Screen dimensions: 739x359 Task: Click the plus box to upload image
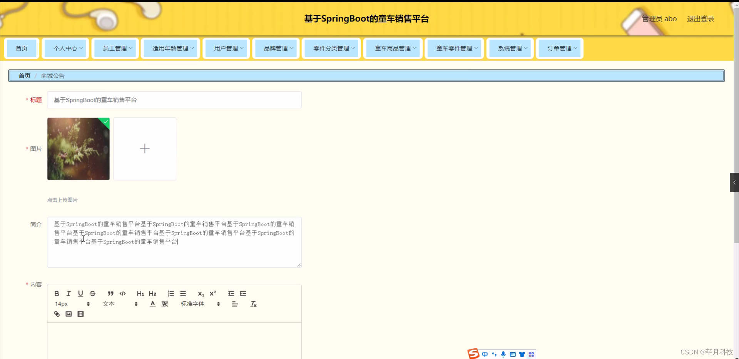[145, 149]
